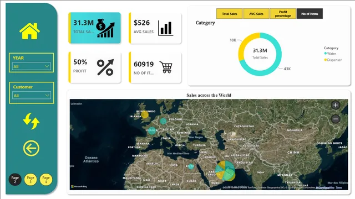Click the money bag growth icon
355x199 pixels.
pos(105,28)
